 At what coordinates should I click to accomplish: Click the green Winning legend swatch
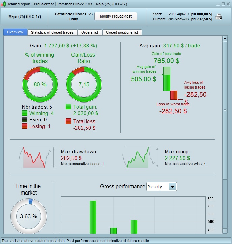point(25,113)
